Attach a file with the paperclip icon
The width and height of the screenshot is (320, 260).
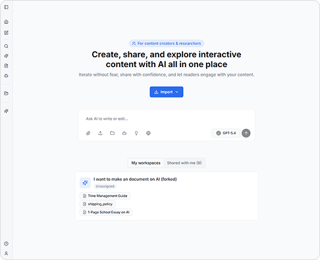point(88,133)
